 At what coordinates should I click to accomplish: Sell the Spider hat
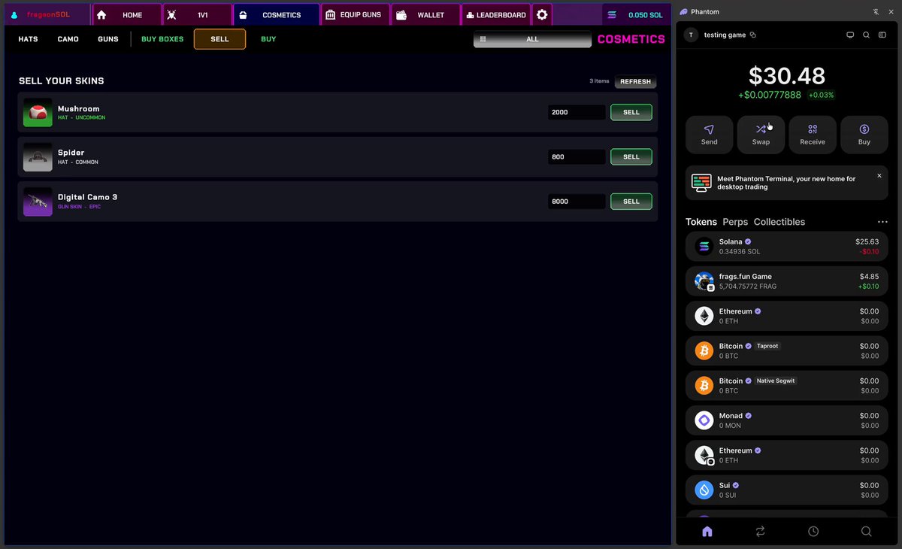tap(631, 157)
